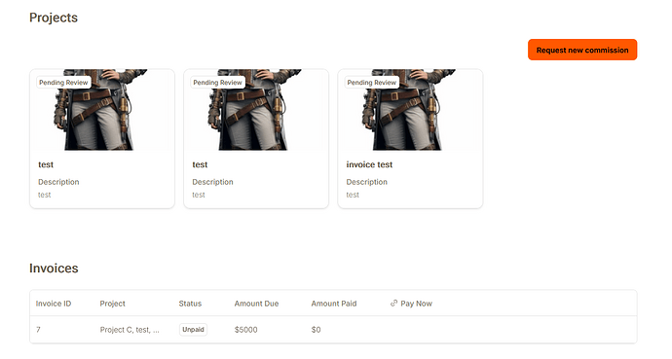The width and height of the screenshot is (672, 359).
Task: Open the invoice test project image
Action: point(410,110)
